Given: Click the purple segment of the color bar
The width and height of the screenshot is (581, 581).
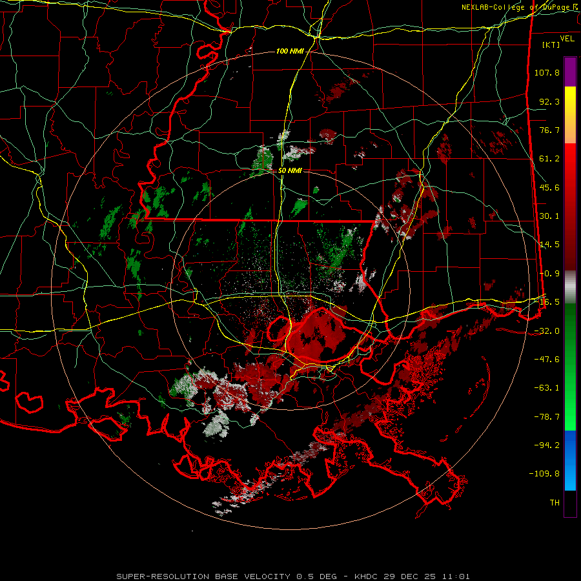Looking at the screenshot, I should click(x=570, y=72).
